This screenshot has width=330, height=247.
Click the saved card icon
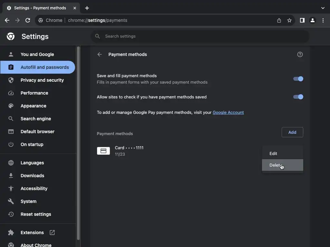click(103, 151)
